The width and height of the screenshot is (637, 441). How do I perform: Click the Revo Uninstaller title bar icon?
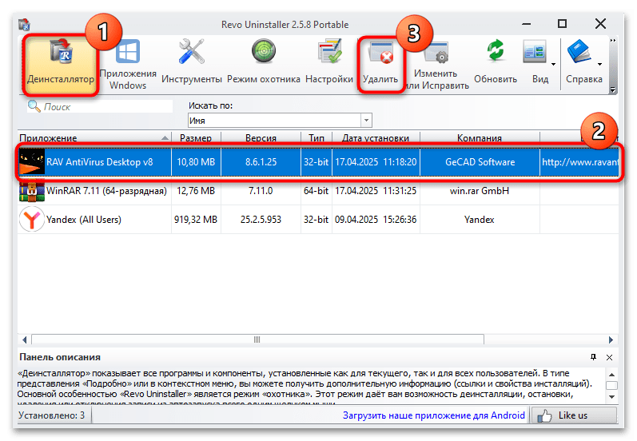point(24,25)
